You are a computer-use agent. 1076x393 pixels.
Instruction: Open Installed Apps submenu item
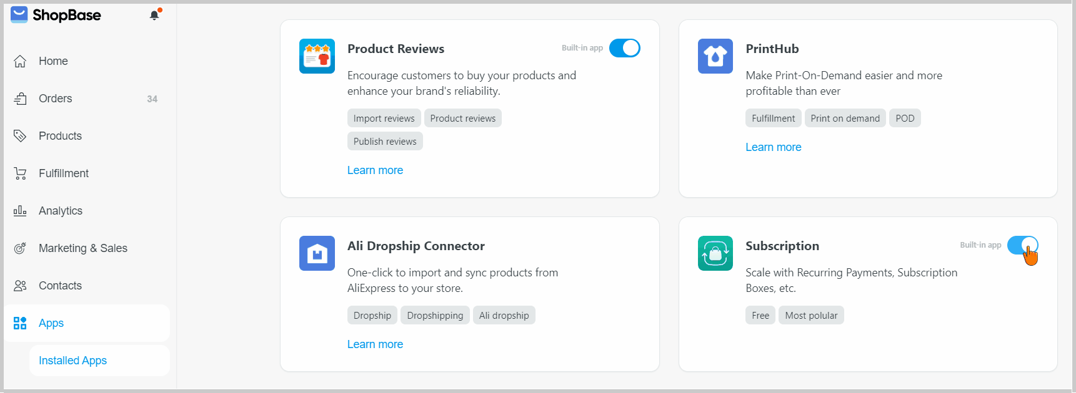pos(99,361)
